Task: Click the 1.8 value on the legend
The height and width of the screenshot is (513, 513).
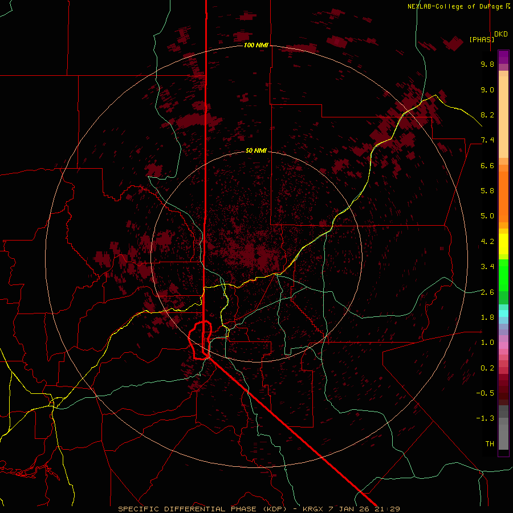Action: 487,317
